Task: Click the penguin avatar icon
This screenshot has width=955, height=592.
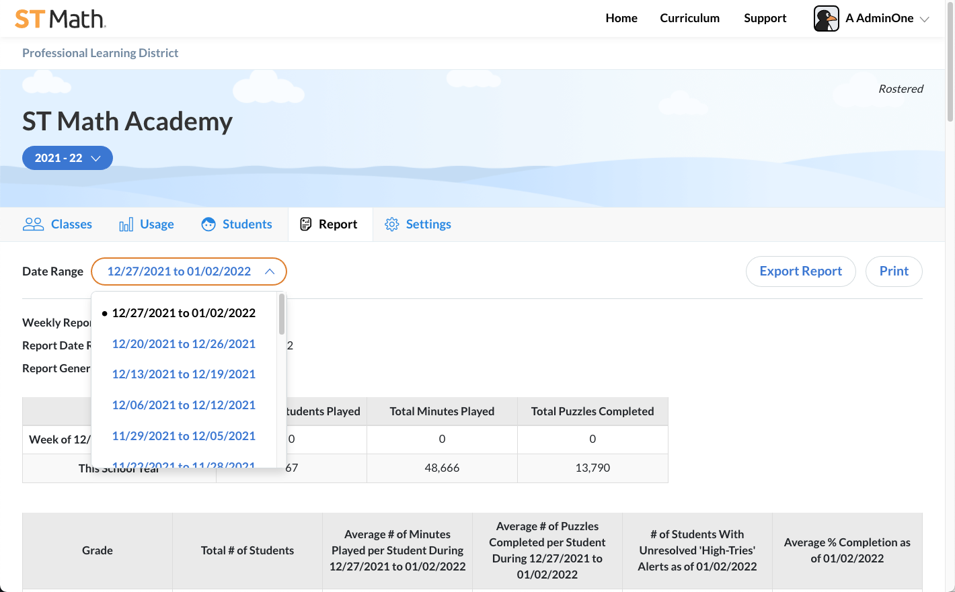Action: click(826, 18)
